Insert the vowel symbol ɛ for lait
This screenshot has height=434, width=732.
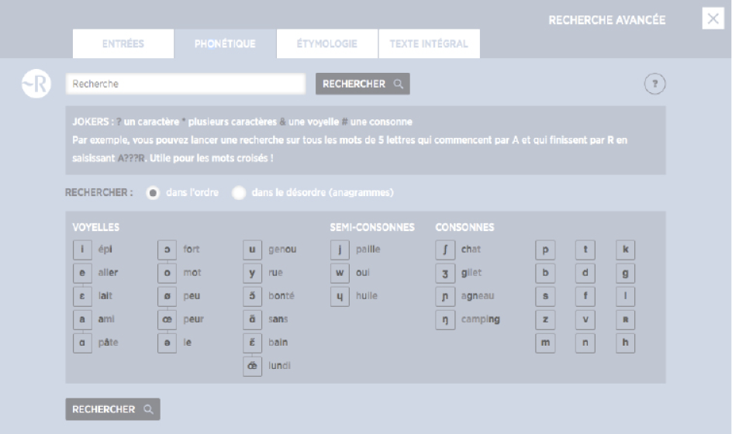[x=82, y=296]
